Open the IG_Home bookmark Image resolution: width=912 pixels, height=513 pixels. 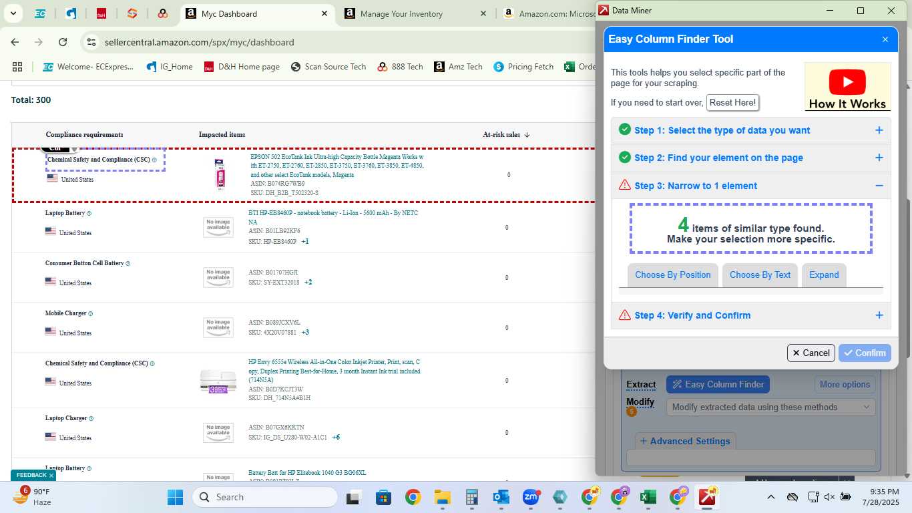(x=168, y=67)
